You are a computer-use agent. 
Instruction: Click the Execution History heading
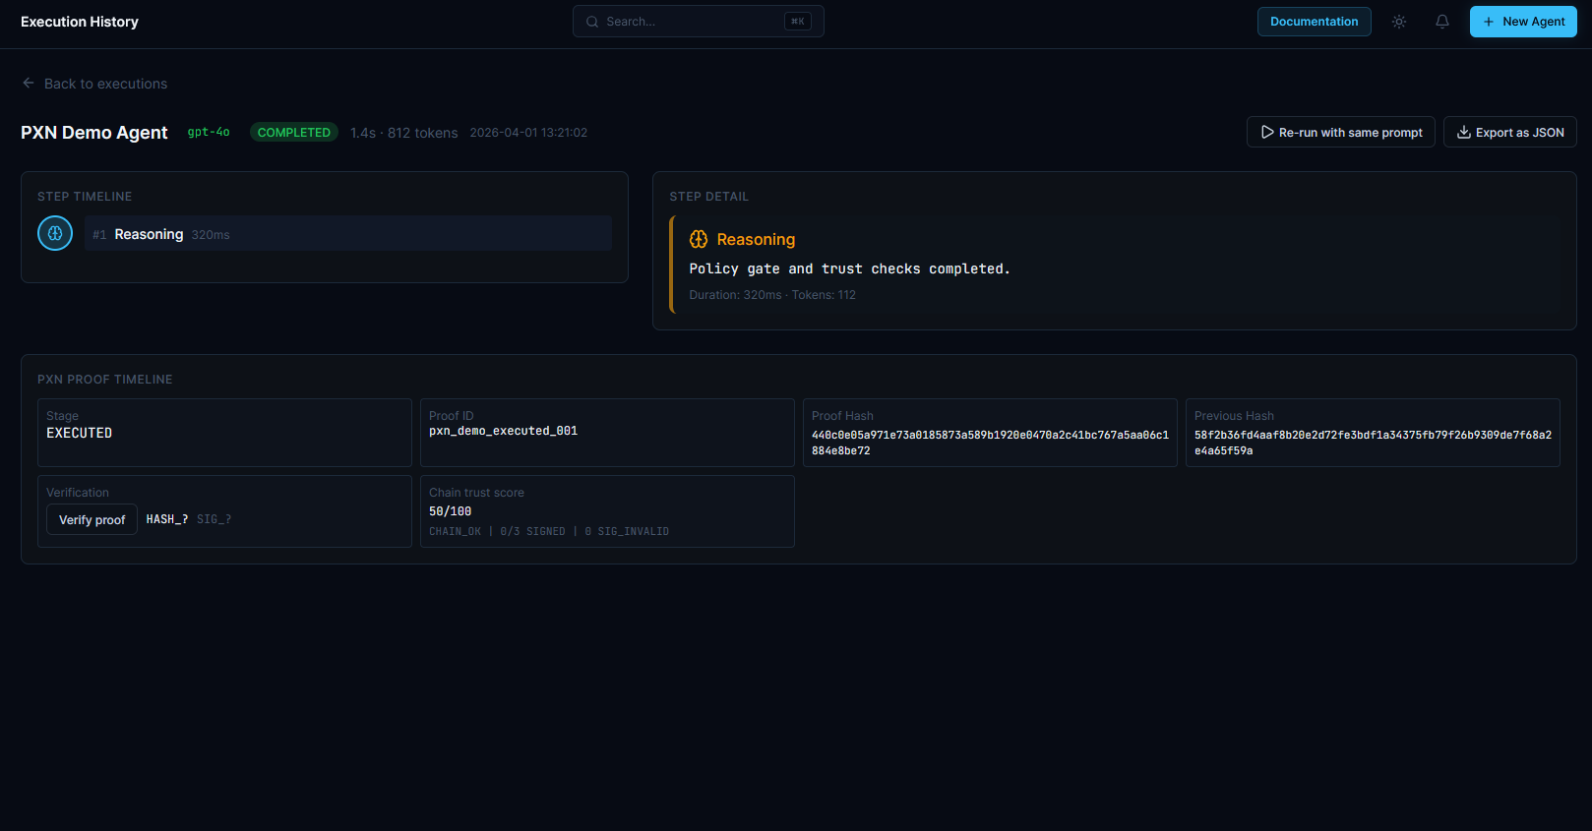tap(80, 22)
